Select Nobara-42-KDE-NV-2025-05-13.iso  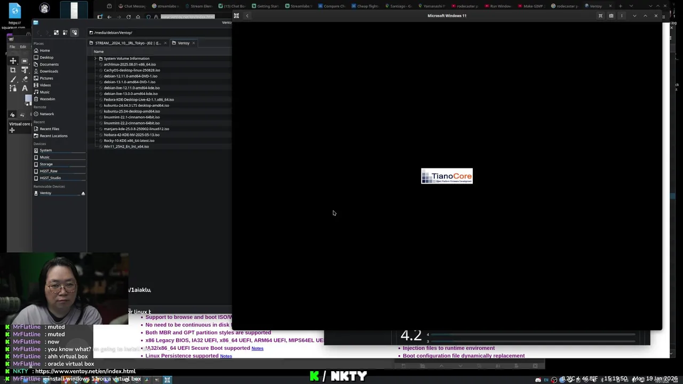click(131, 135)
